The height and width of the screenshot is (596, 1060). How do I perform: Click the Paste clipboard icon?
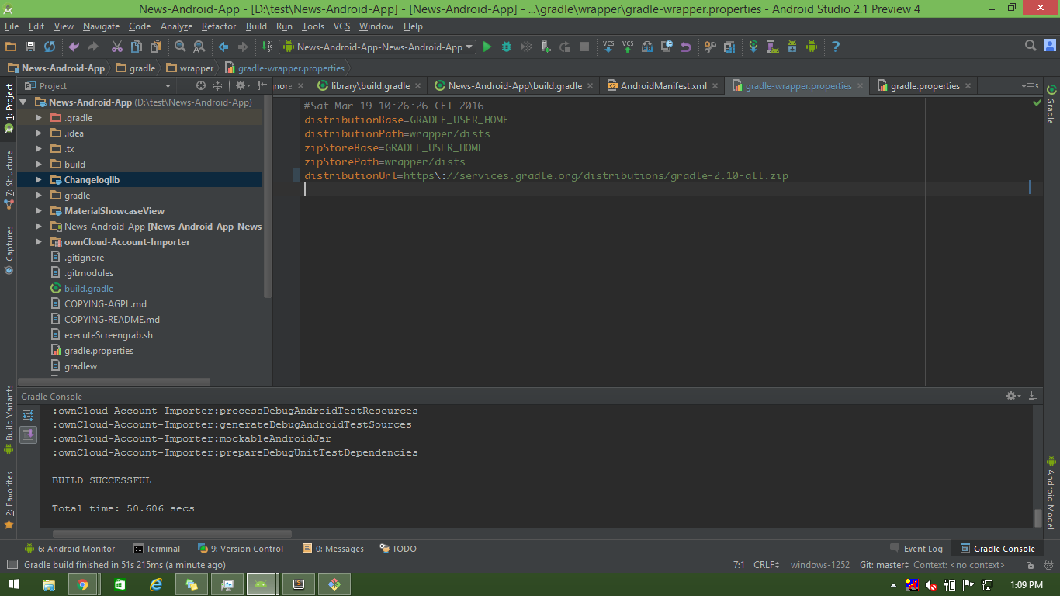(156, 47)
